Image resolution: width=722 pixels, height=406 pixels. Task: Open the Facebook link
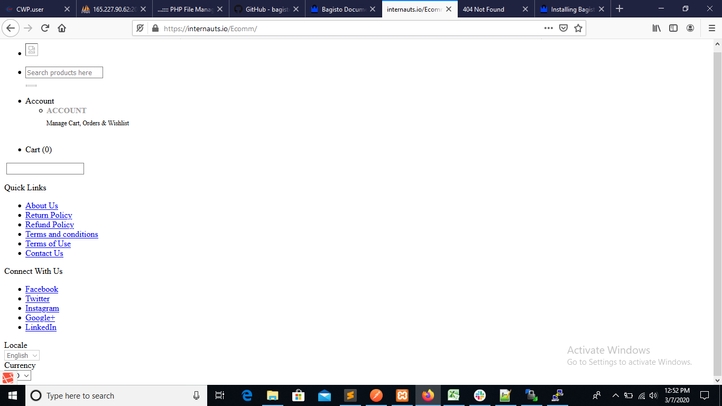coord(42,289)
